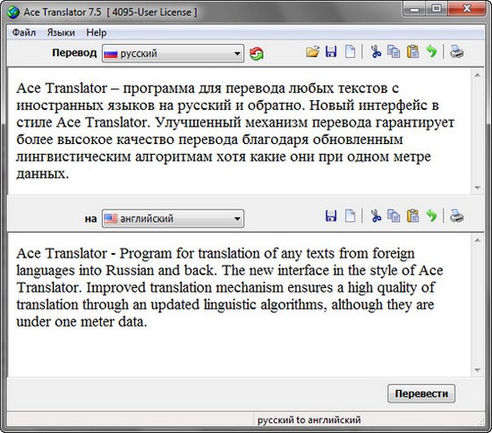
Task: Save translation with lower floppy disk icon
Action: (x=331, y=216)
